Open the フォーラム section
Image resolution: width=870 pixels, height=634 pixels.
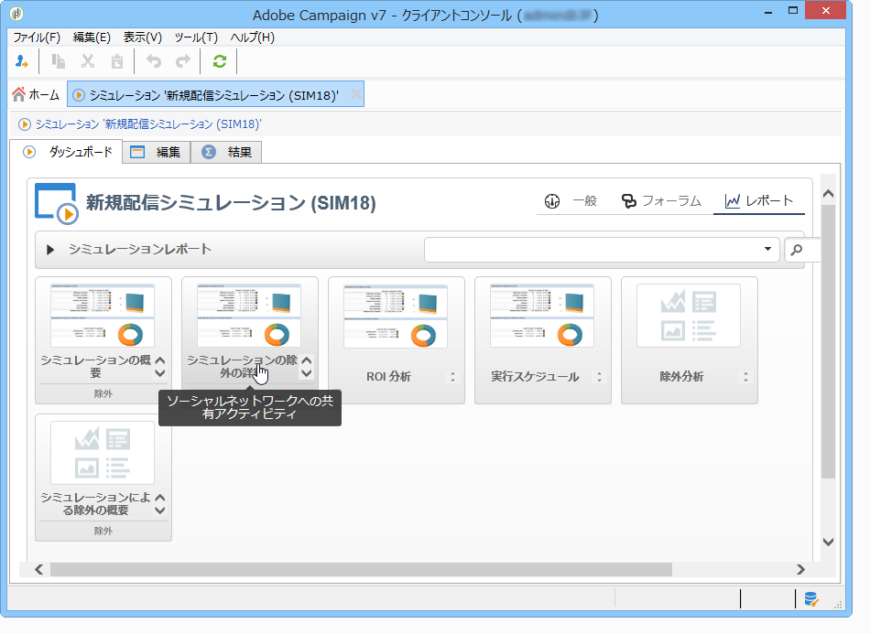click(661, 201)
